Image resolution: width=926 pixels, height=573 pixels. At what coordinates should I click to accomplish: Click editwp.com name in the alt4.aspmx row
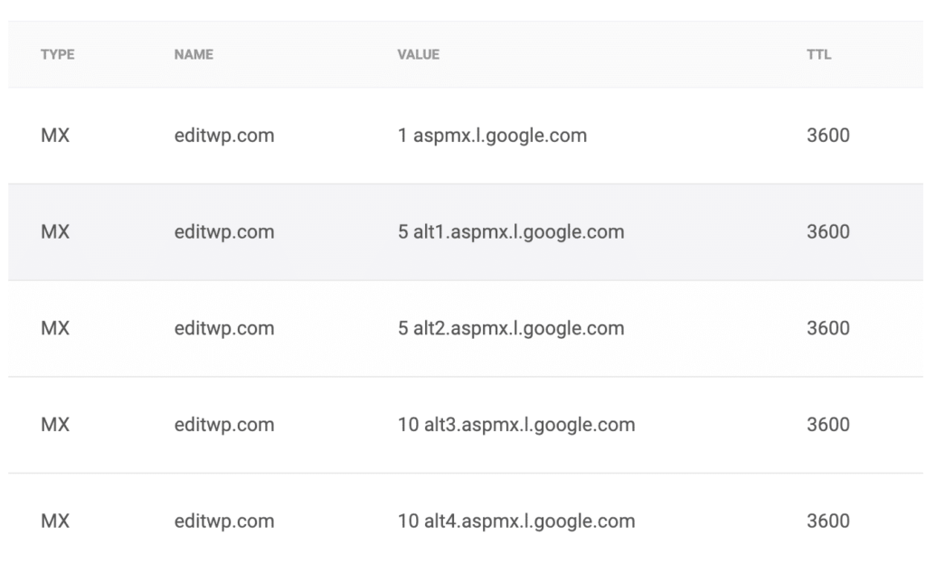(x=224, y=521)
